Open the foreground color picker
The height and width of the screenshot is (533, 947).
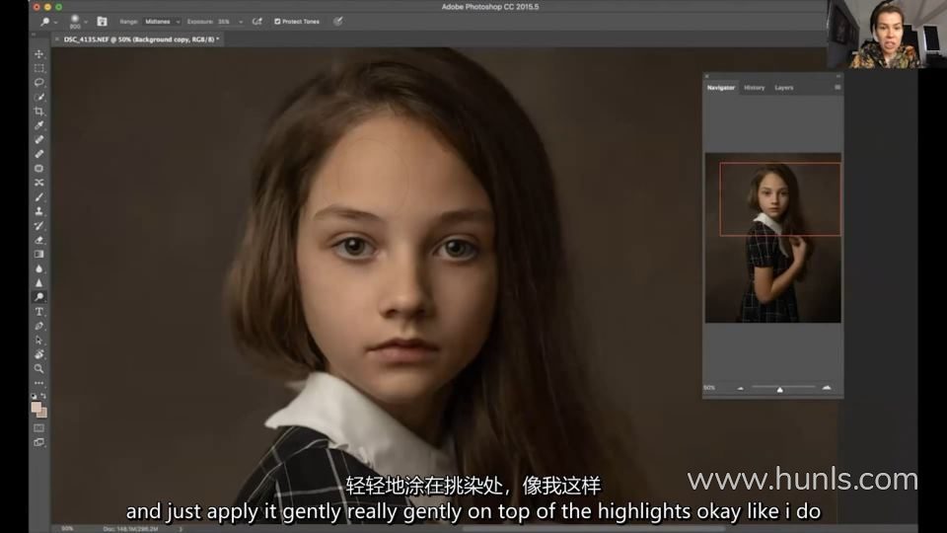click(36, 408)
